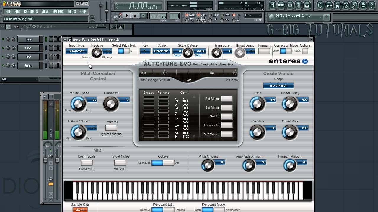Mute the Kick channel green light

pyautogui.click(x=3, y=39)
